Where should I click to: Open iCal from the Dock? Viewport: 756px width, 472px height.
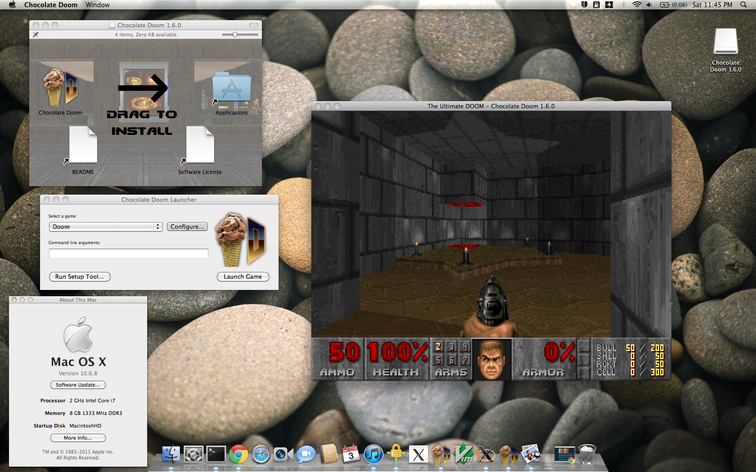click(x=351, y=455)
